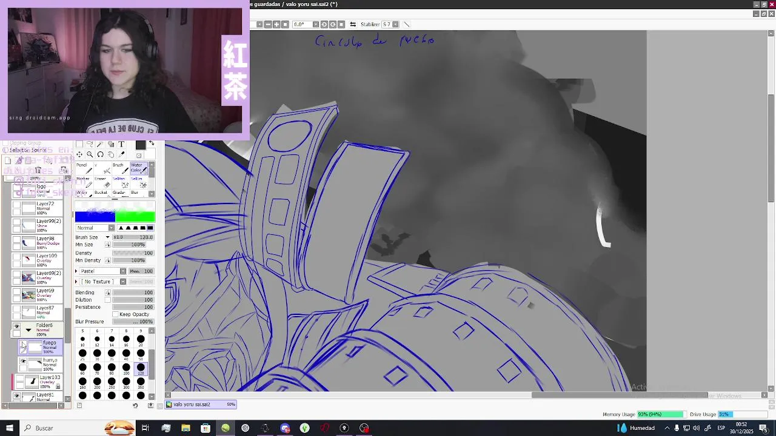Select the Zoom magnifier tool
The height and width of the screenshot is (436, 776).
(x=90, y=154)
